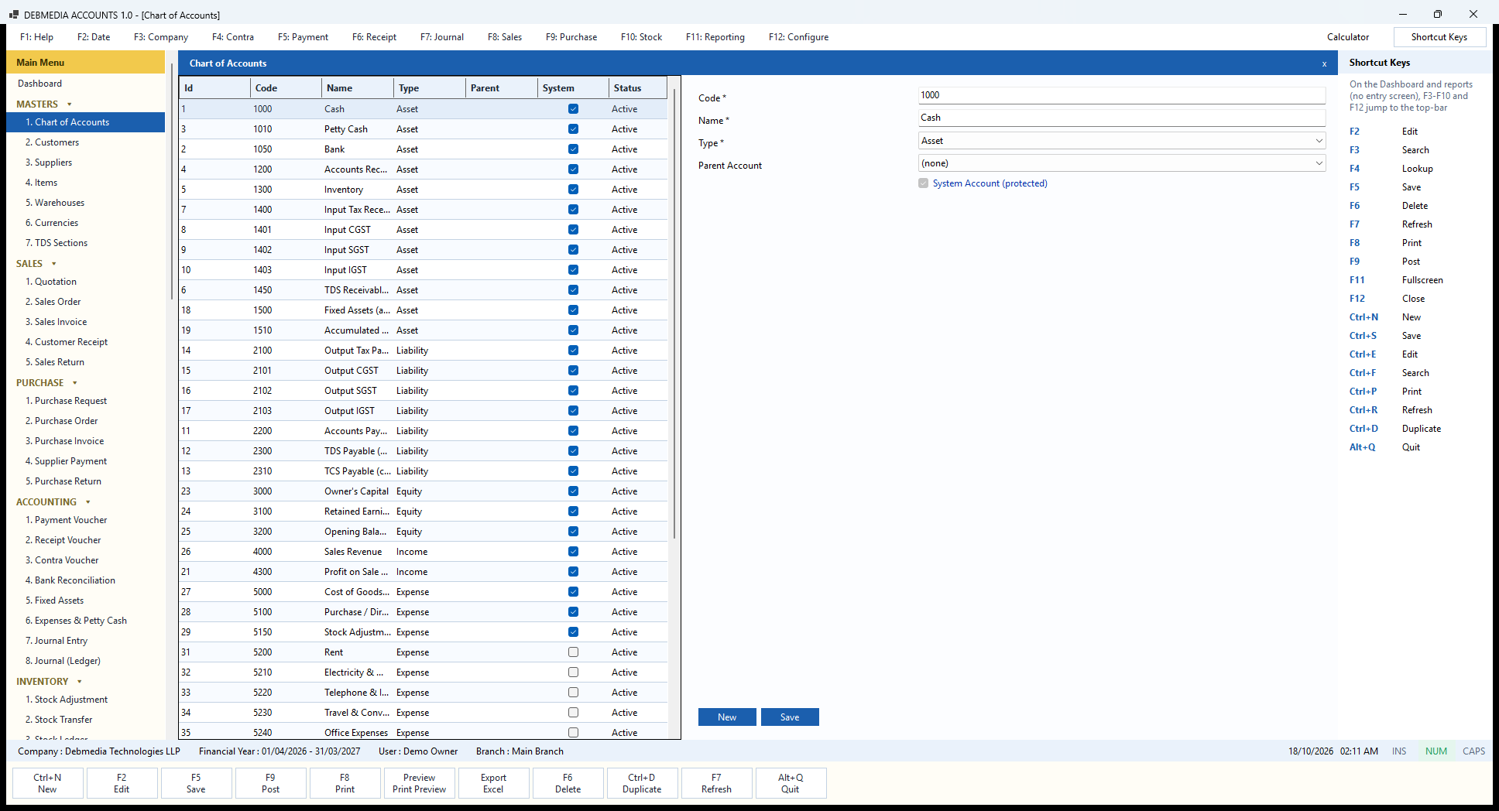Toggle the System Account (protected) checkbox
This screenshot has height=811, width=1499.
[923, 183]
